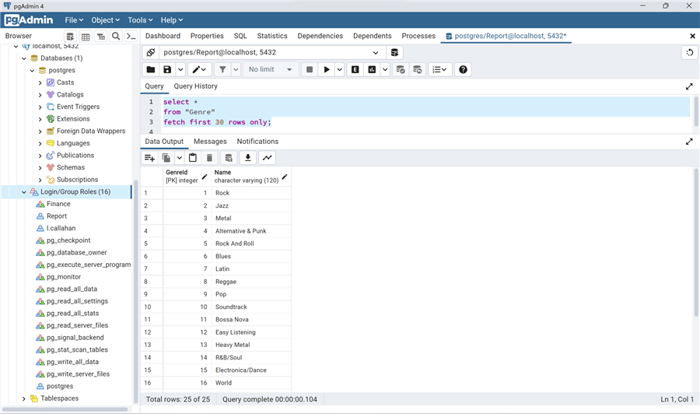The height and width of the screenshot is (414, 700).
Task: Open the File menu
Action: point(74,20)
